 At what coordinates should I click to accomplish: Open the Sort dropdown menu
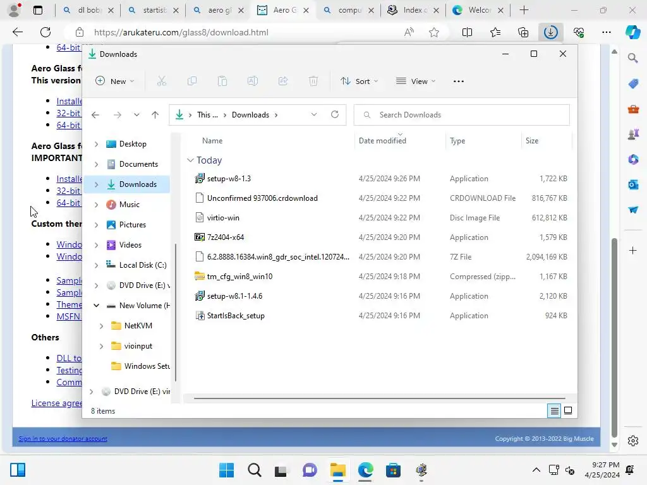coord(359,81)
